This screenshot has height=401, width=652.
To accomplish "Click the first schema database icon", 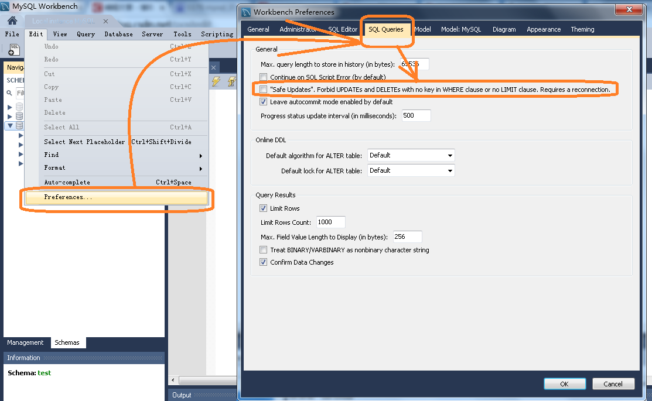I will coord(19,107).
